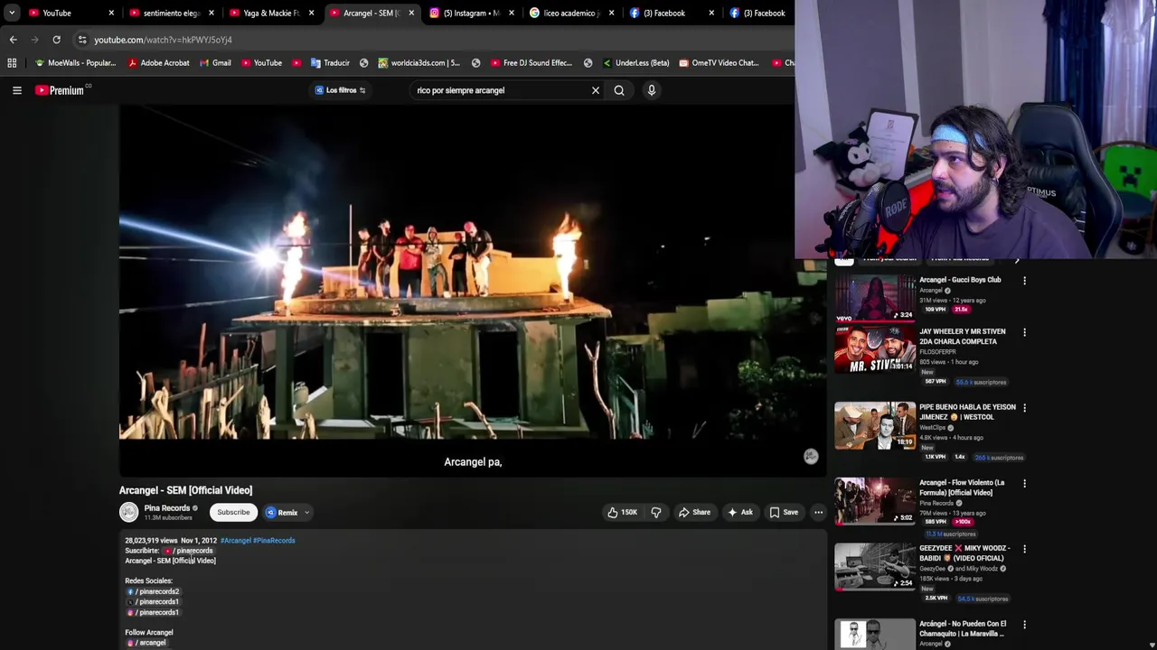The image size is (1157, 650).
Task: Open the tab search dropdown arrow
Action: (12, 13)
